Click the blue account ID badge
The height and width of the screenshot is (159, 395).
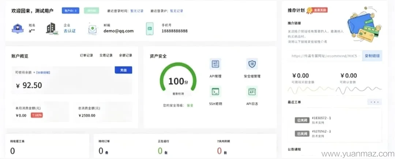71,11
